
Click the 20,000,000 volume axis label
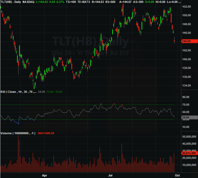click(x=189, y=158)
